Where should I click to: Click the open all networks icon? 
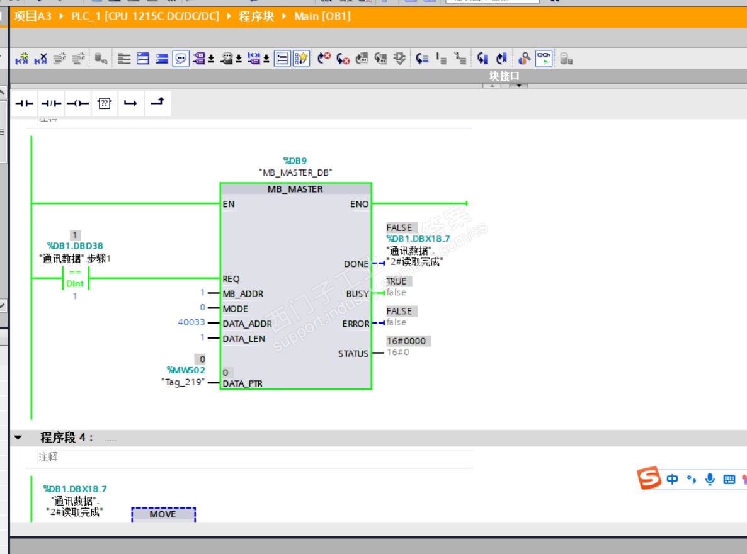point(143,59)
